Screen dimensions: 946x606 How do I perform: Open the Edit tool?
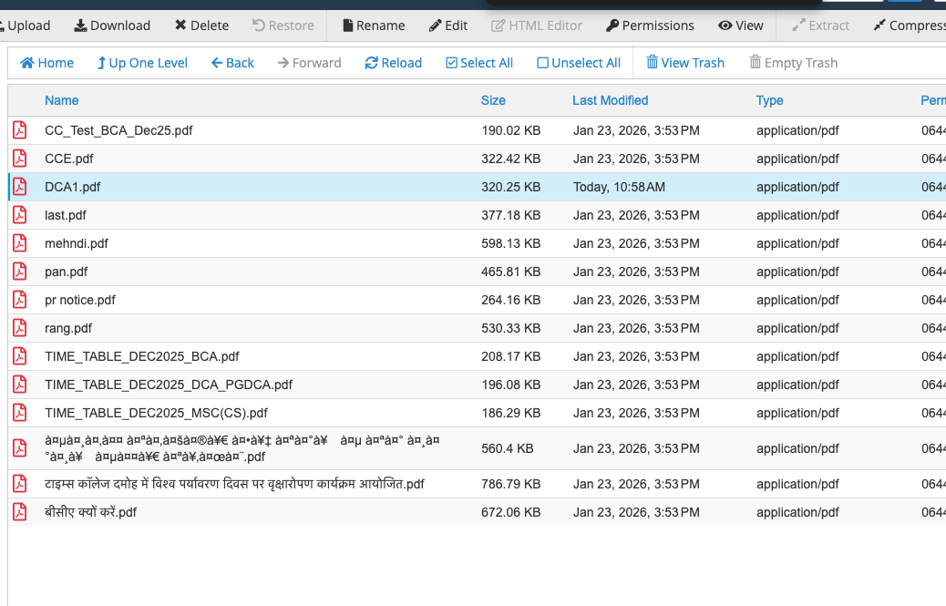(448, 26)
